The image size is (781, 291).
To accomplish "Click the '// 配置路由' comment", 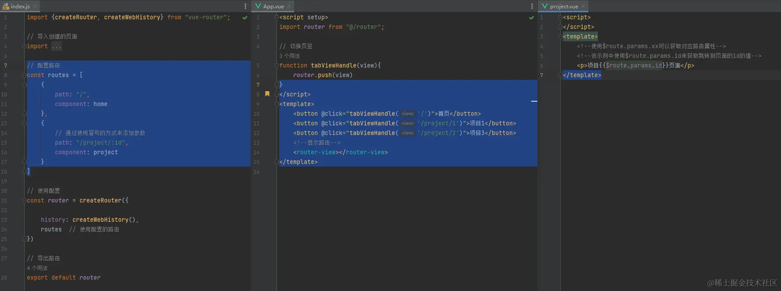I will 43,65.
